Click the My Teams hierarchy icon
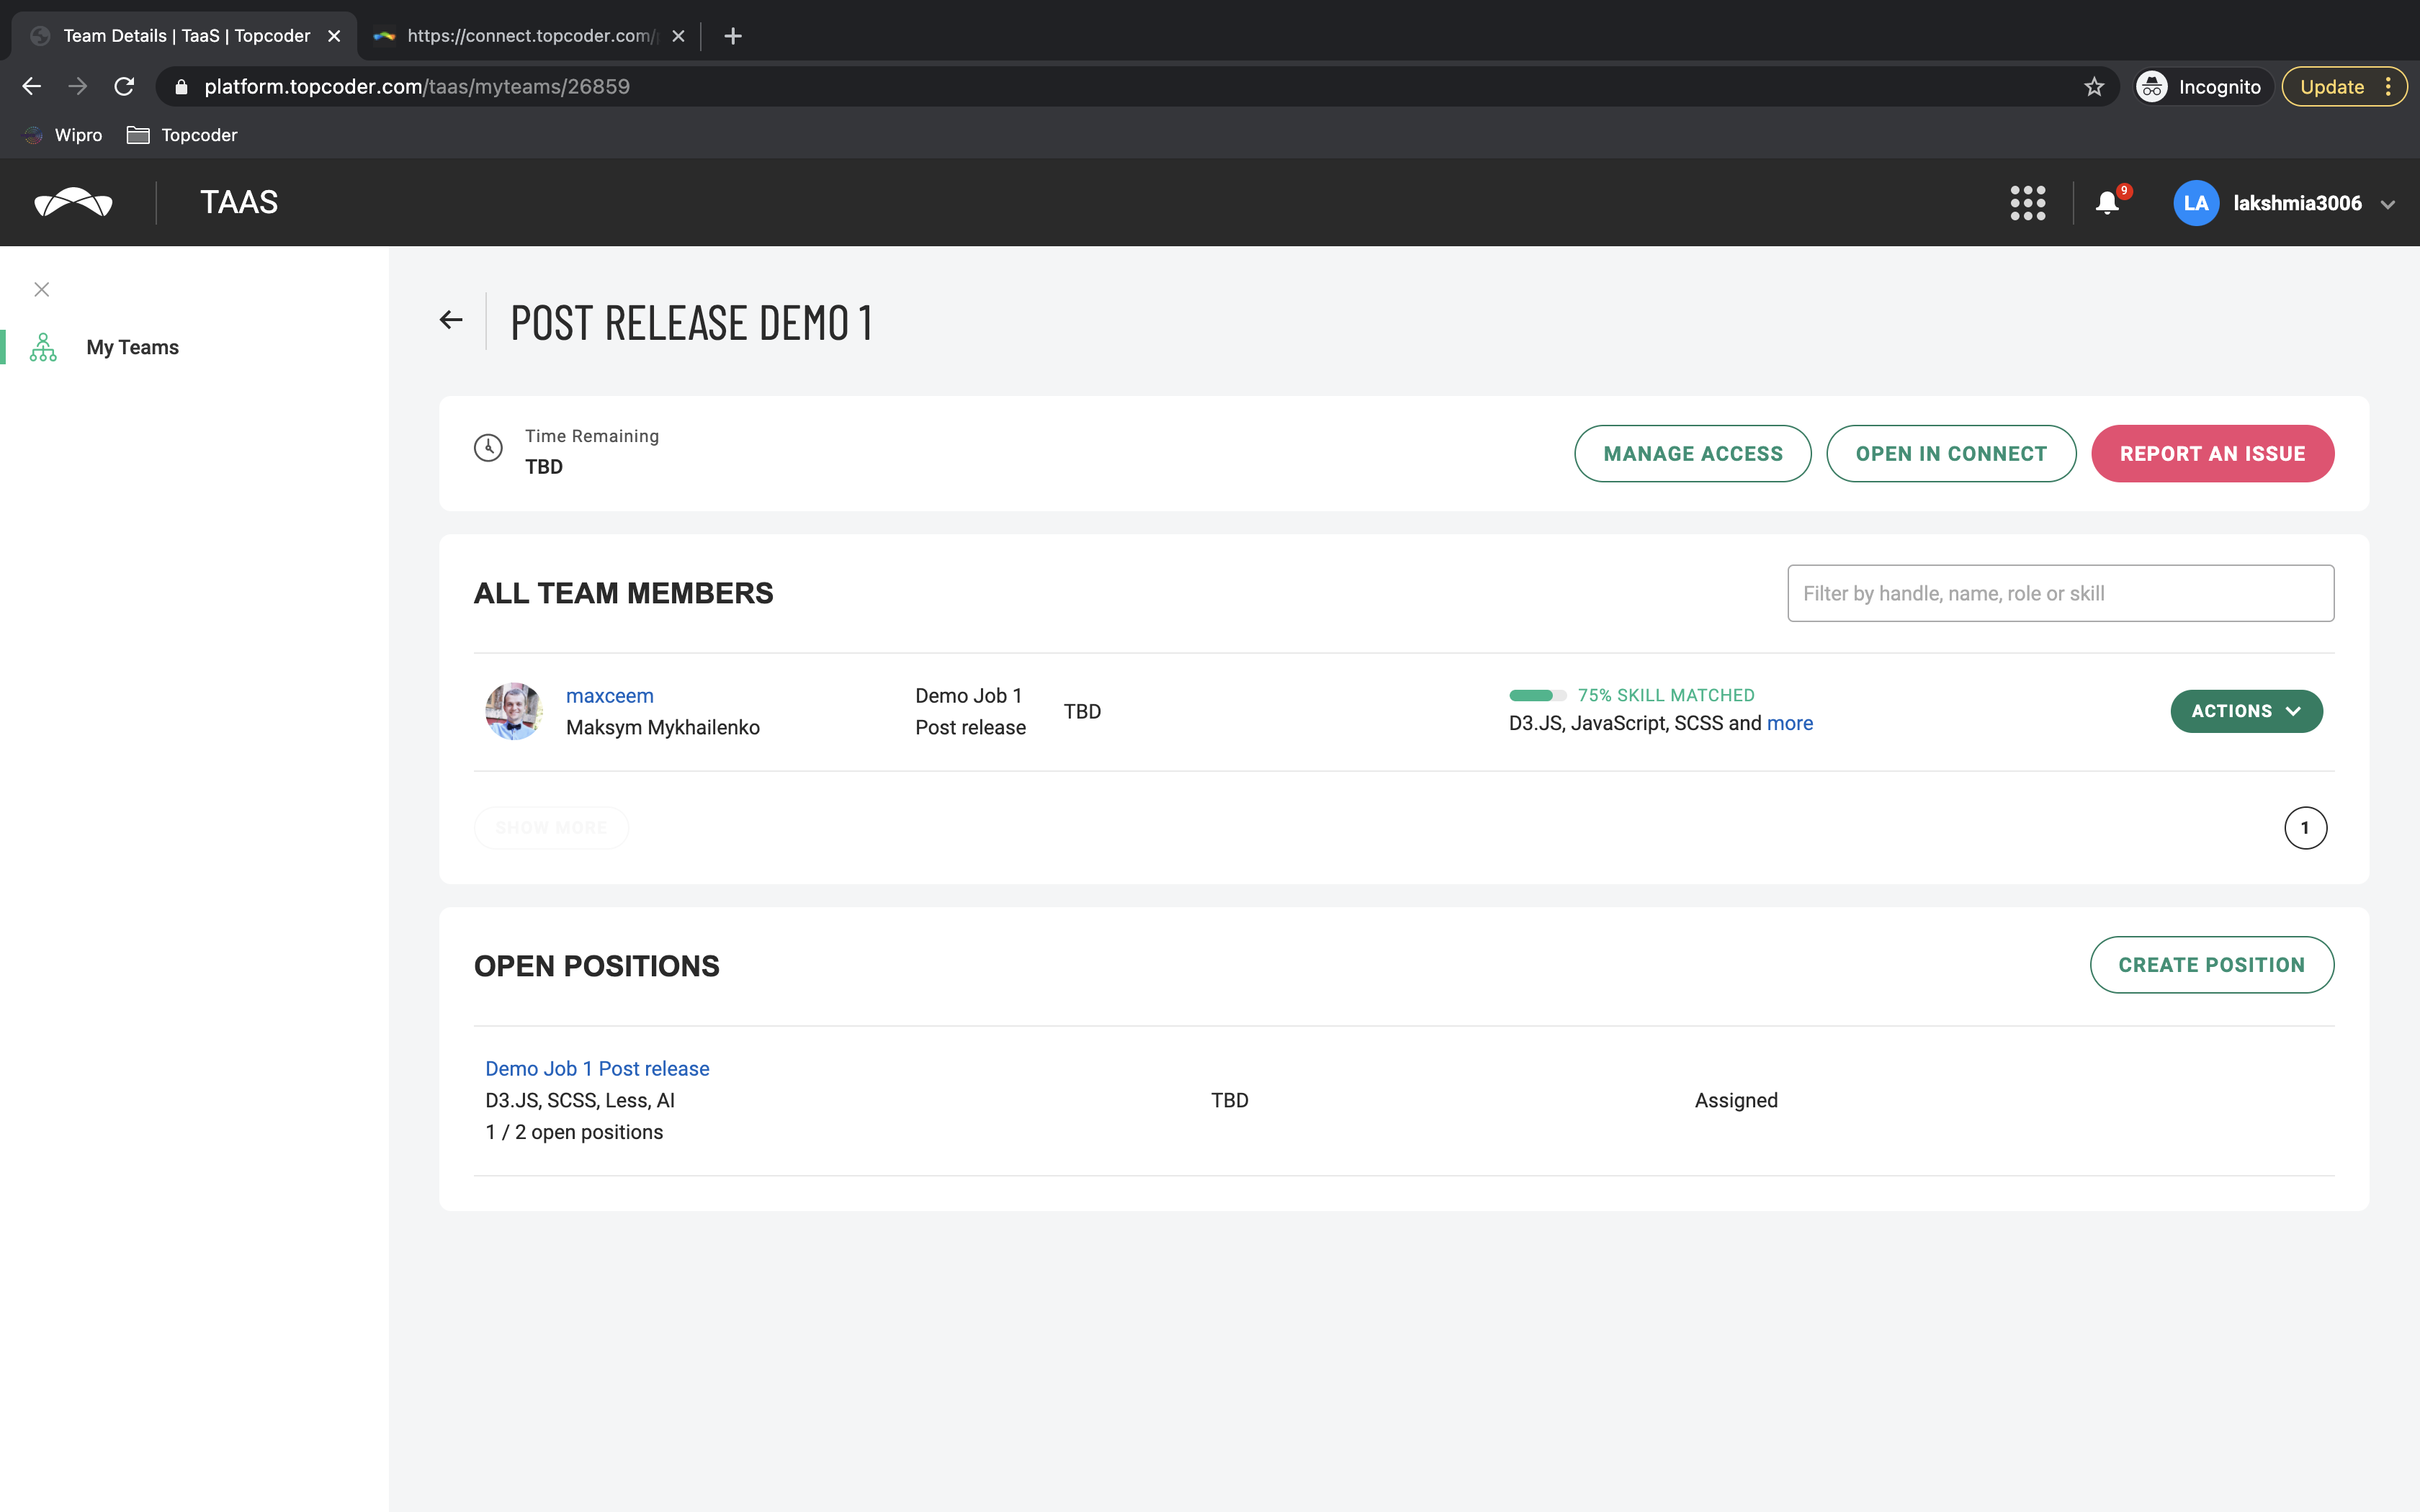2420x1512 pixels. point(43,347)
